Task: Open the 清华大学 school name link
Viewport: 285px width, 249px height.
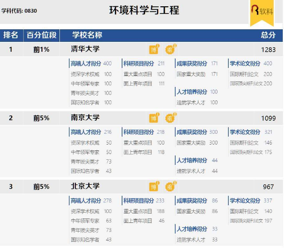Action: pos(85,49)
